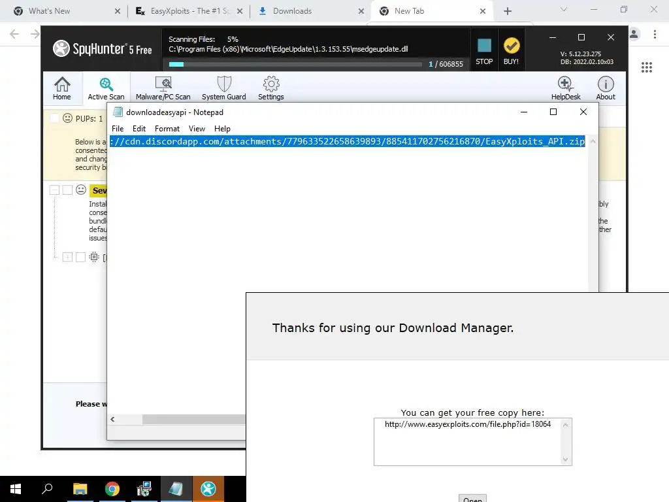Click the selected discord URL text in Notepad
Image resolution: width=669 pixels, height=502 pixels.
point(348,141)
